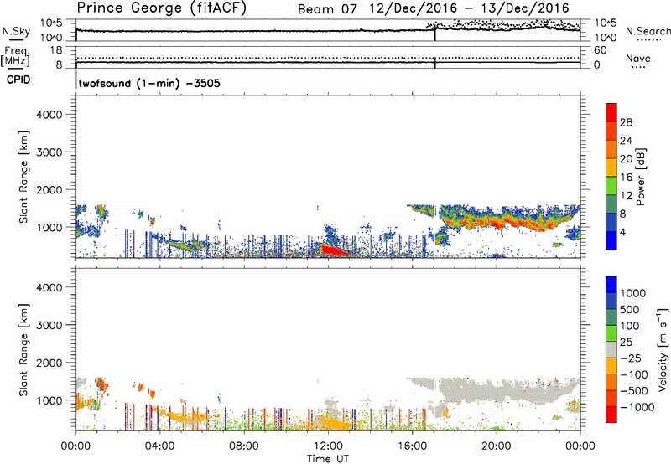
Task: Click the "twofsound (1-min) -3505" mode text
Action: click(149, 83)
